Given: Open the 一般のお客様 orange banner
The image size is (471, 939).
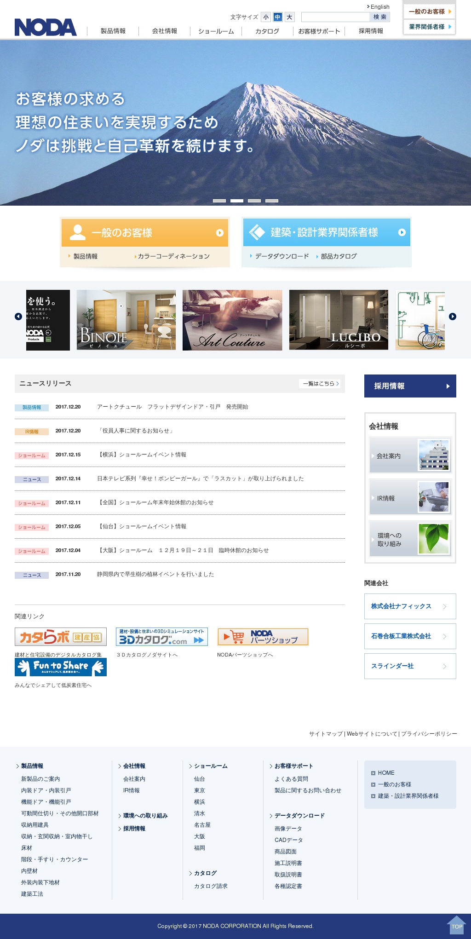Looking at the screenshot, I should pos(145,233).
